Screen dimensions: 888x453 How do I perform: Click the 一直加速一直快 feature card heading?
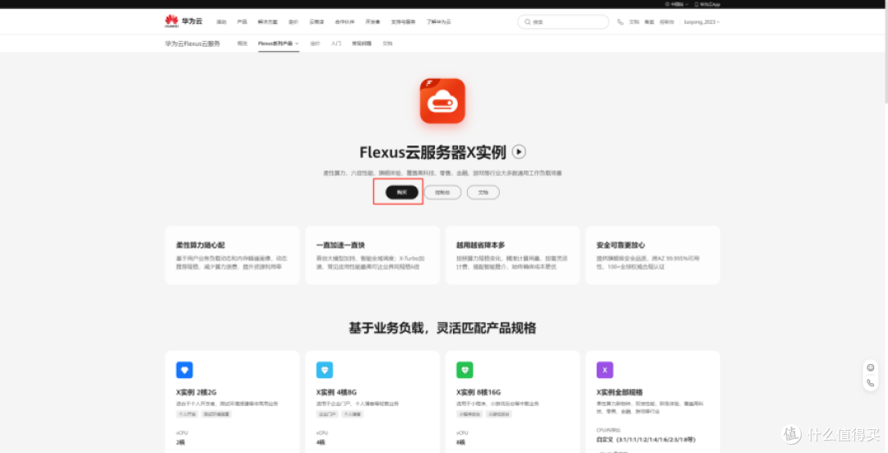(340, 245)
